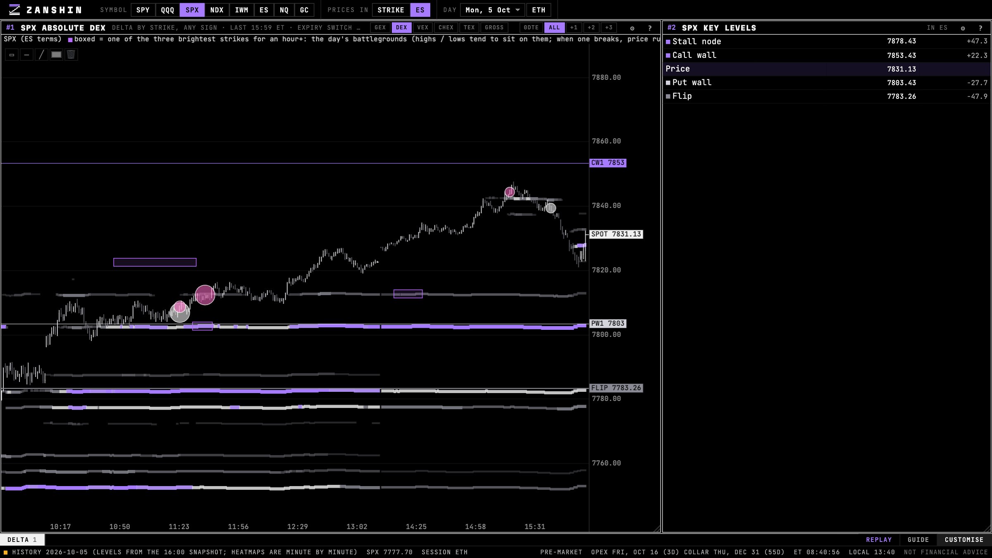This screenshot has width=992, height=558.
Task: Open help question mark of DEX panel
Action: [x=650, y=28]
